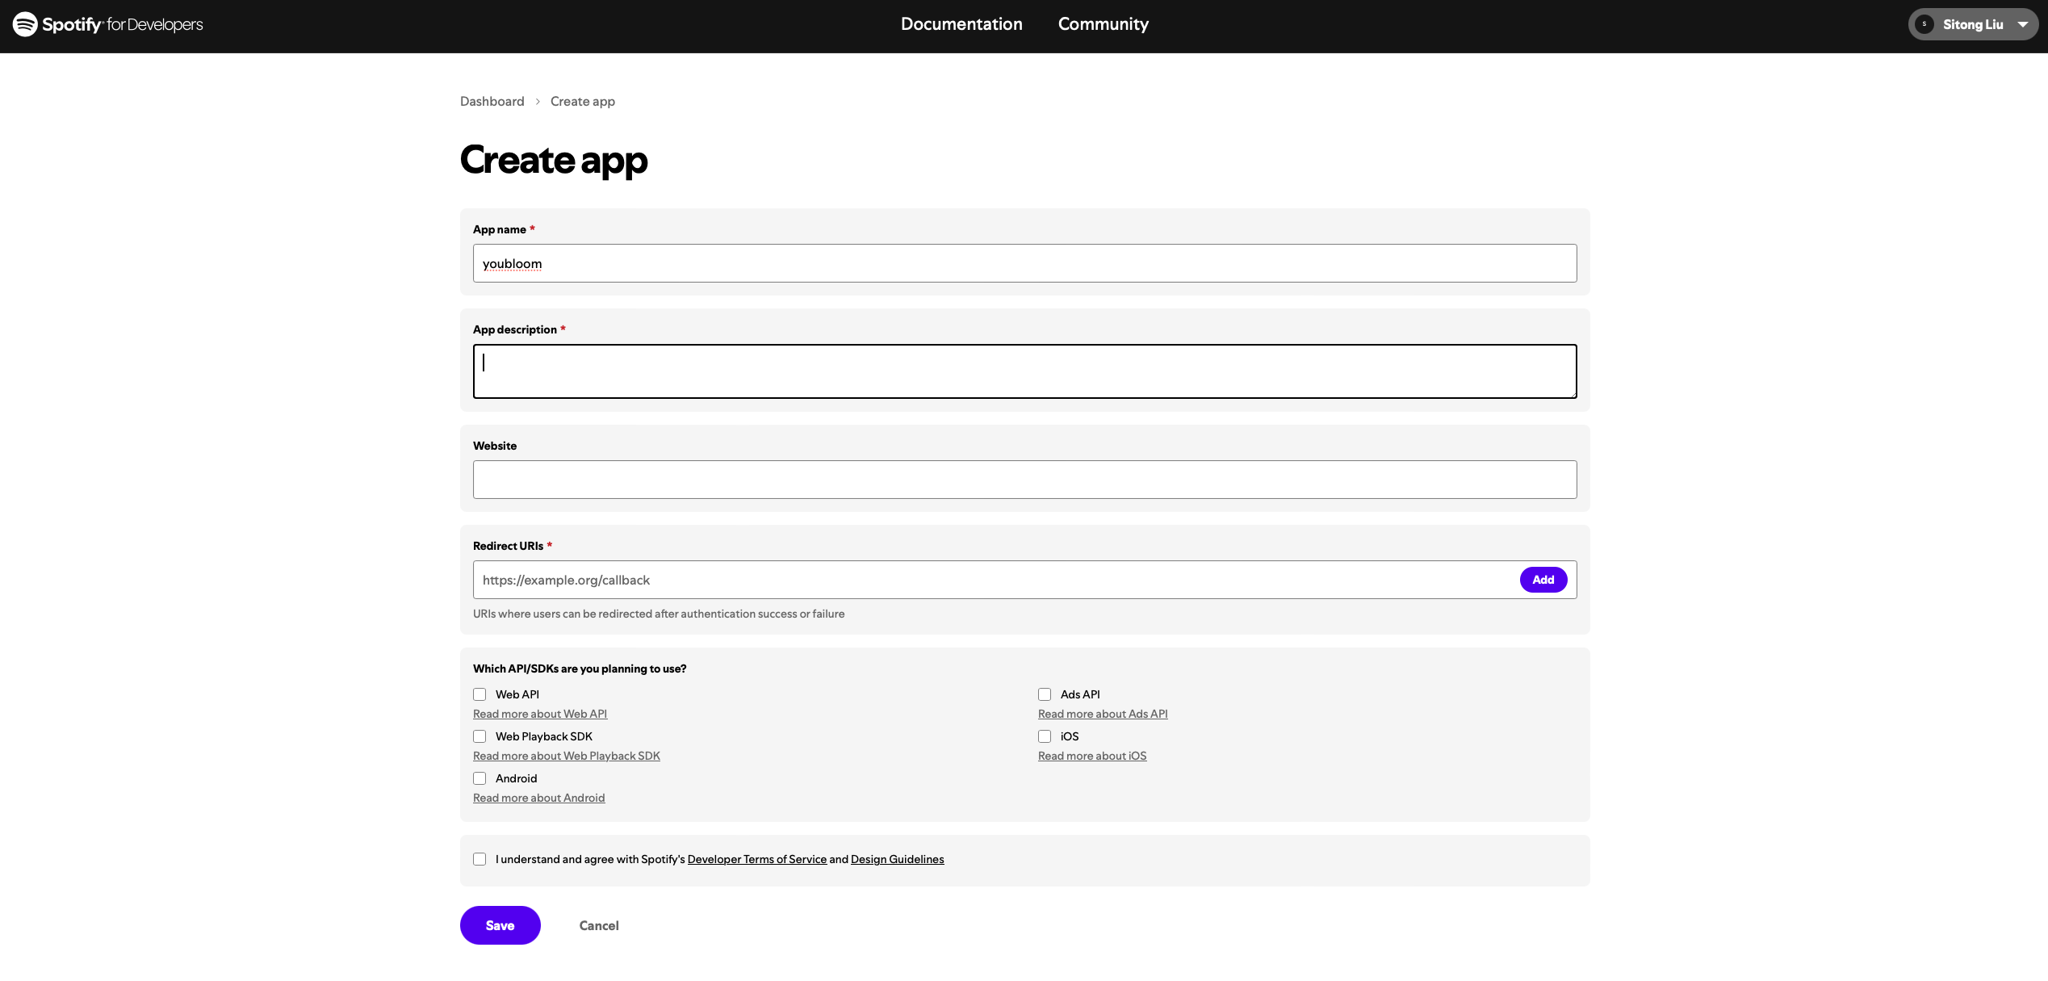Select the Ads API checkbox
The image size is (2048, 981).
1045,694
